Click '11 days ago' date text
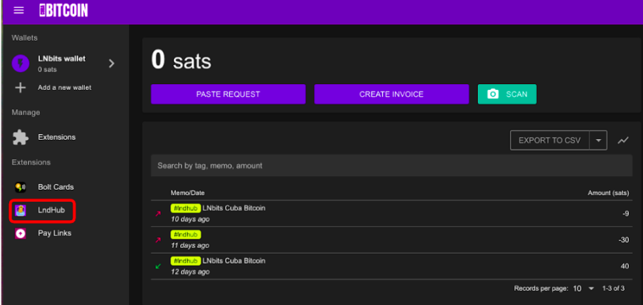This screenshot has height=305, width=643. (x=190, y=245)
